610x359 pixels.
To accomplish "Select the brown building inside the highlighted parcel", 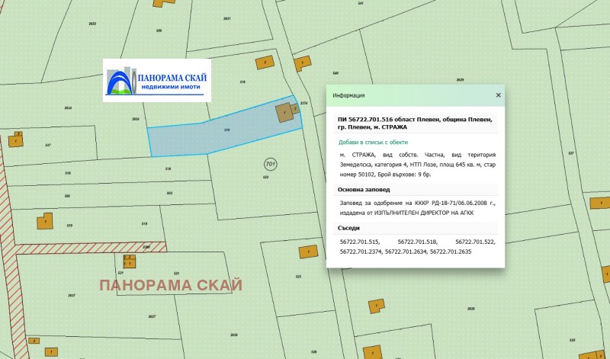I will pos(284,114).
